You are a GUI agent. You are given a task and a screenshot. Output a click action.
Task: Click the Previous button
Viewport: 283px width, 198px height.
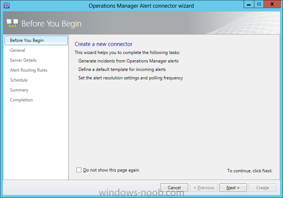[204, 188]
